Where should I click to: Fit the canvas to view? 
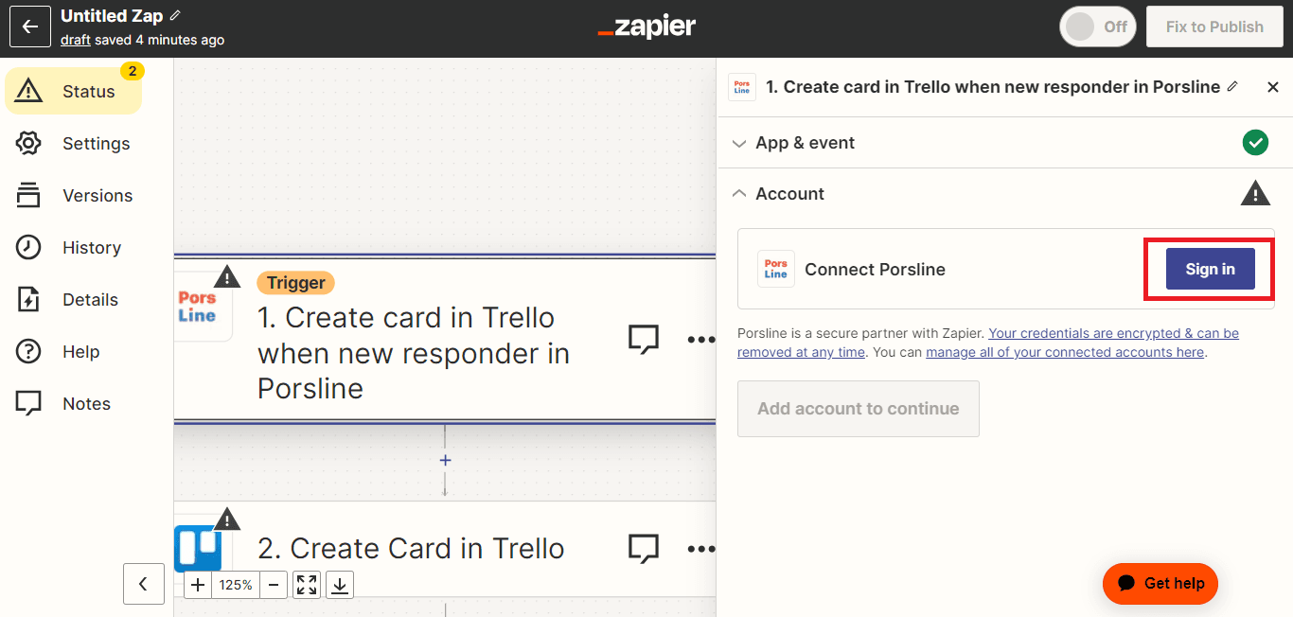coord(307,585)
